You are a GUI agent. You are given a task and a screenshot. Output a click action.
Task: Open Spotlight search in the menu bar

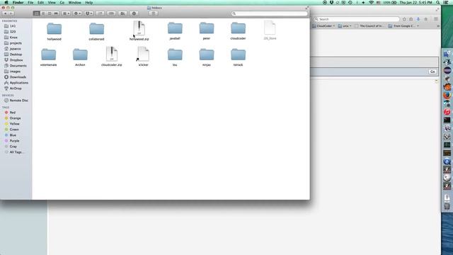pos(438,2)
